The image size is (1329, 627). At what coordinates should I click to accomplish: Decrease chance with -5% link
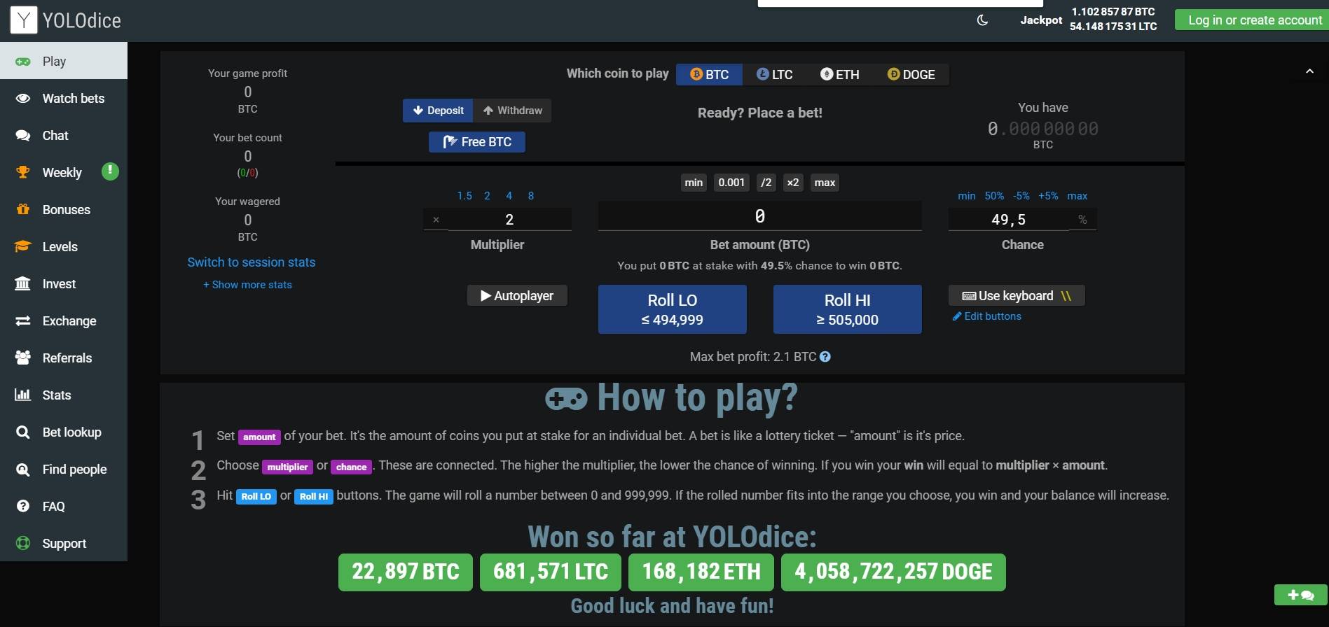[x=1021, y=196]
